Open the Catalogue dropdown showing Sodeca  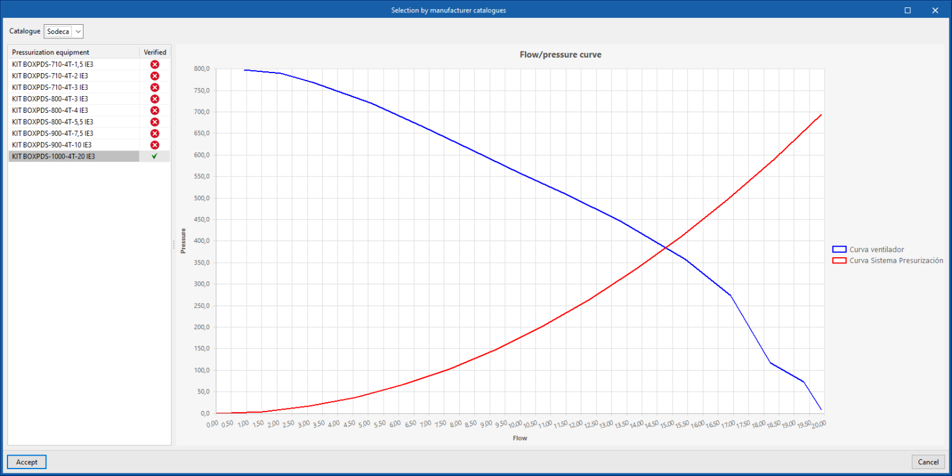coord(63,31)
